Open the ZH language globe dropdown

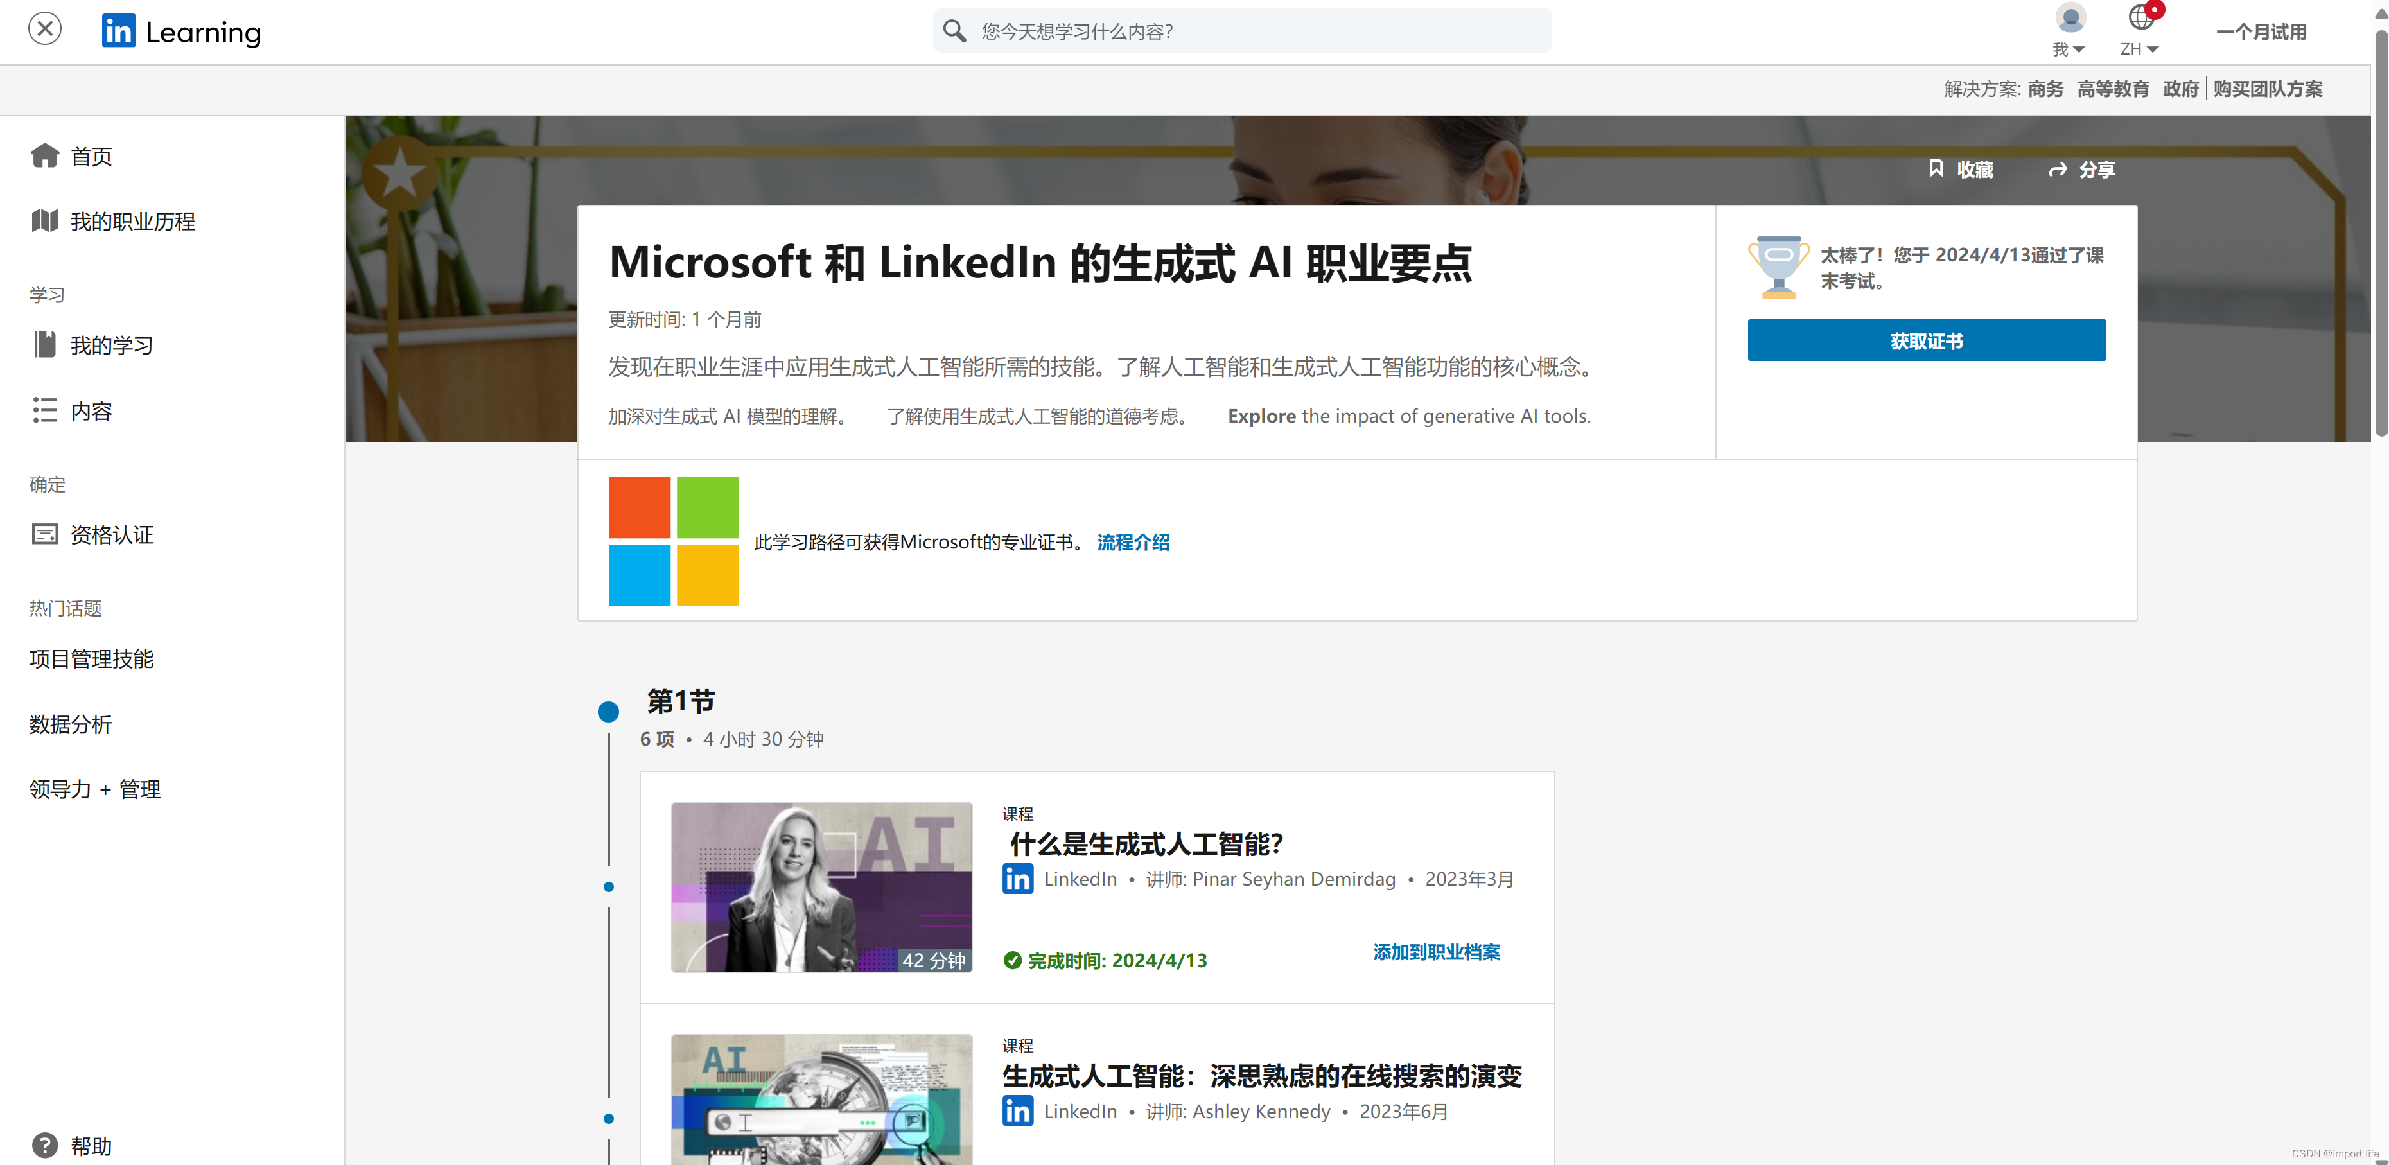tap(2140, 31)
